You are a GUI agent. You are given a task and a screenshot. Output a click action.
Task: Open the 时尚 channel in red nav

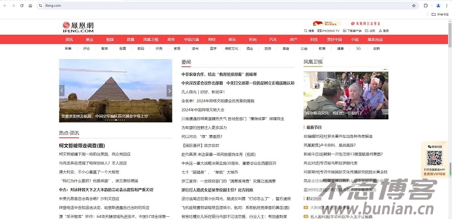253,39
